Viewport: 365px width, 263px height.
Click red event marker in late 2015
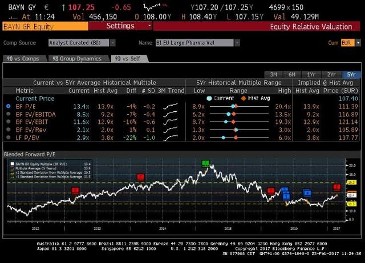pyautogui.click(x=271, y=191)
